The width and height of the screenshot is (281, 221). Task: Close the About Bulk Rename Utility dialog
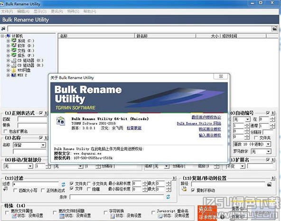click(x=221, y=76)
